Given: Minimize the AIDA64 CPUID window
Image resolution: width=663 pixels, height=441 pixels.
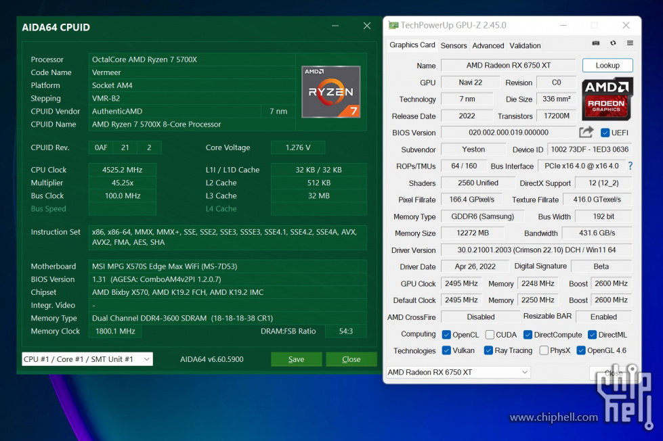Looking at the screenshot, I should (335, 26).
